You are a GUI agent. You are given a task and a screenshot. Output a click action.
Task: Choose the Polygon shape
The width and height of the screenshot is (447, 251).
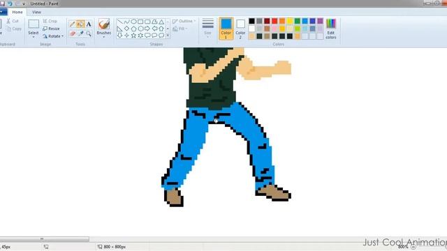point(154,22)
